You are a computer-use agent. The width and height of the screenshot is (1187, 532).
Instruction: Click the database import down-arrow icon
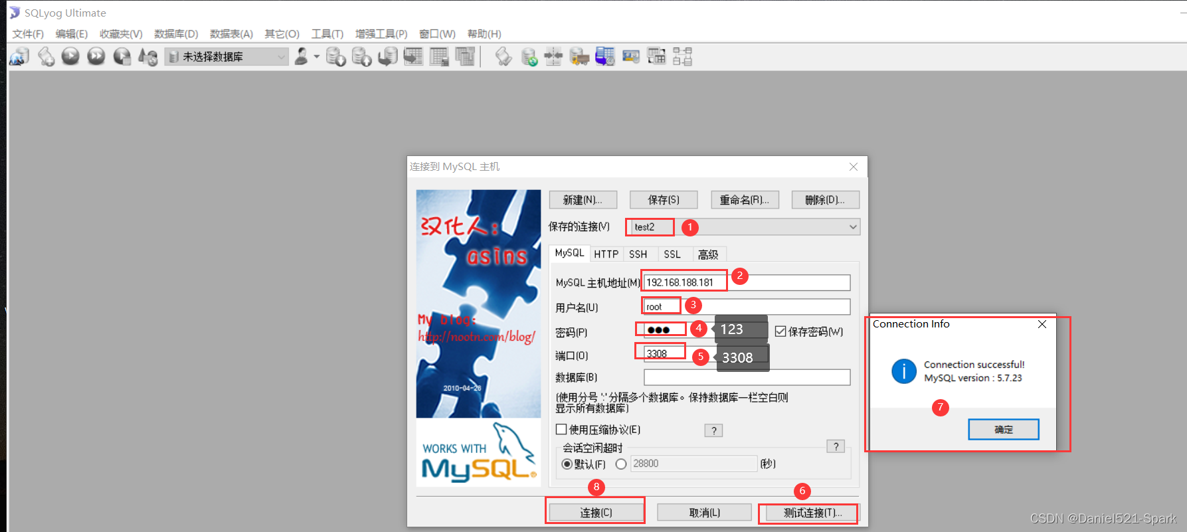tap(336, 56)
